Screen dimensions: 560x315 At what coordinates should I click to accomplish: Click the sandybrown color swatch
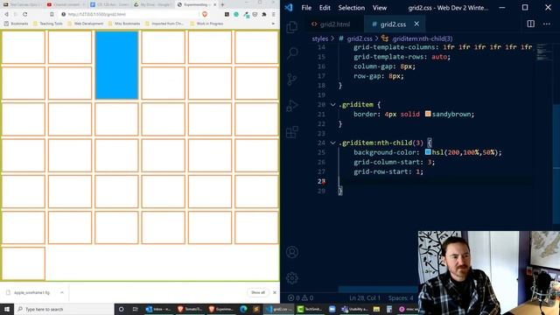point(428,114)
